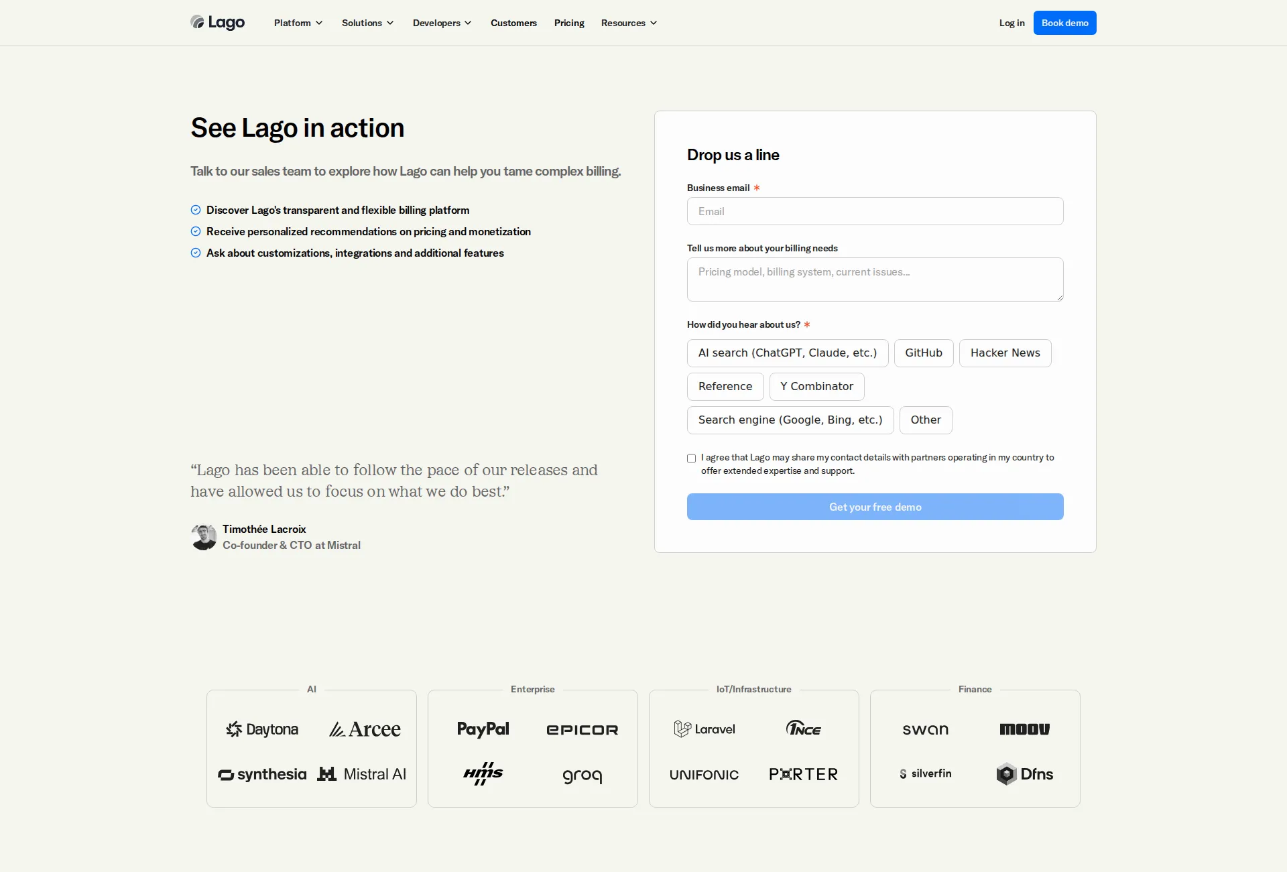Open the Resources dropdown menu
1287x872 pixels.
pos(628,22)
